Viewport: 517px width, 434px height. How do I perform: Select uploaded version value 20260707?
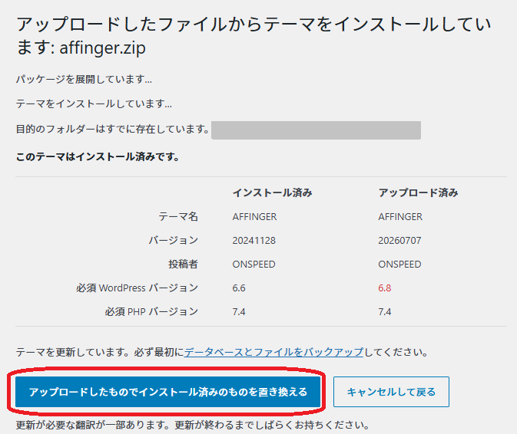click(399, 241)
